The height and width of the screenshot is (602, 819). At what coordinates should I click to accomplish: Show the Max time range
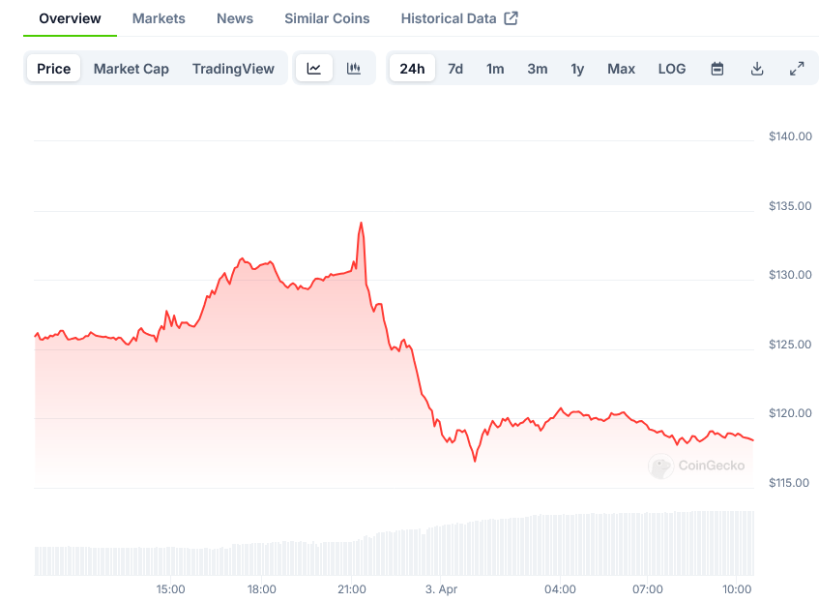click(621, 69)
